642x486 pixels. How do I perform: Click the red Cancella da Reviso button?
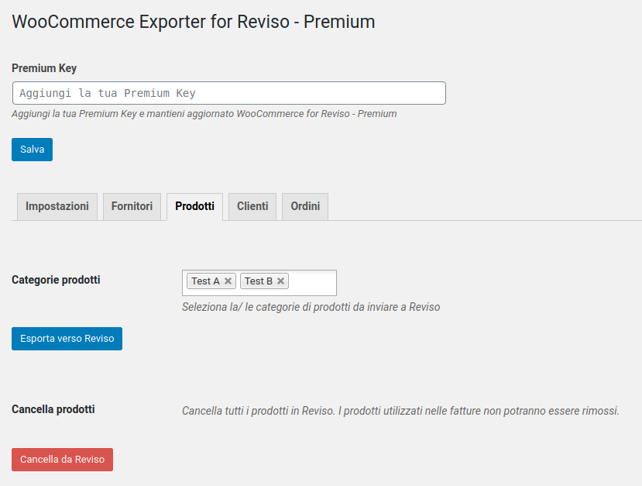[x=62, y=460]
